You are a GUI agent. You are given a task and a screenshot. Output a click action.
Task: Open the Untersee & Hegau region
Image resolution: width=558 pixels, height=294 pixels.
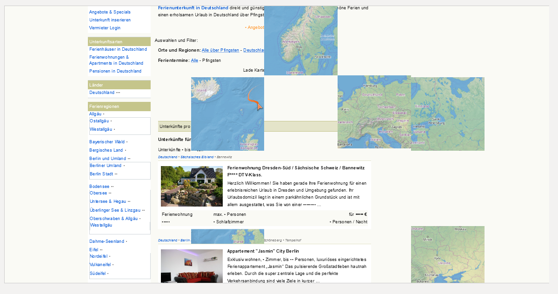[108, 201]
